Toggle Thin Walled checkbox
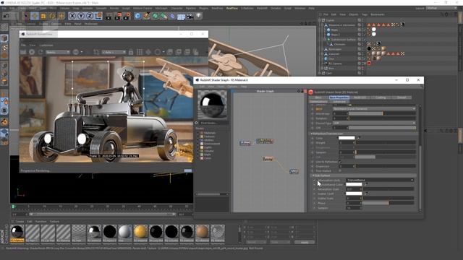This screenshot has width=463, height=260. point(340,170)
